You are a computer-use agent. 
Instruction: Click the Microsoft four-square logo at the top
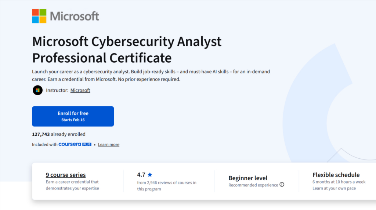(39, 16)
